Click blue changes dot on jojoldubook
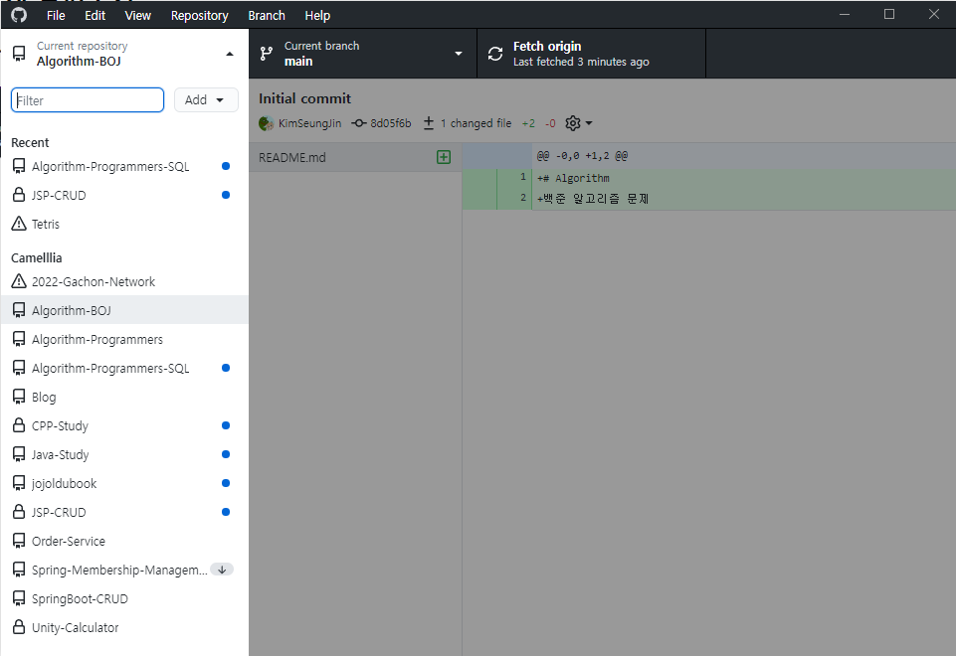 coord(226,483)
